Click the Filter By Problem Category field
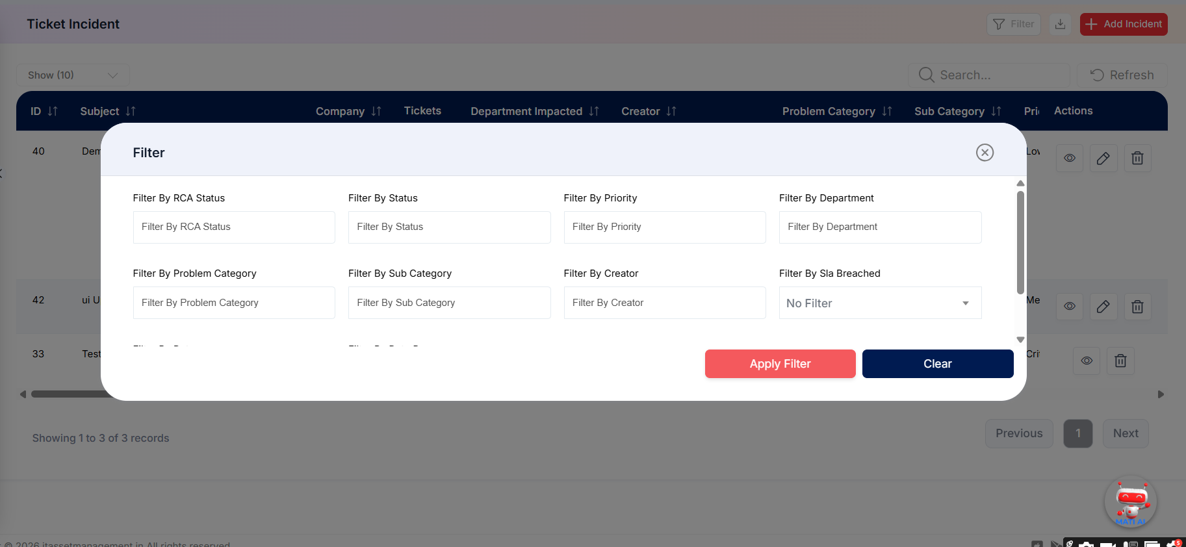The height and width of the screenshot is (547, 1186). click(234, 303)
